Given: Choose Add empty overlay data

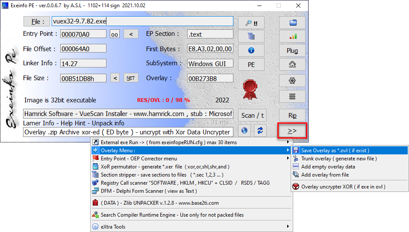Looking at the screenshot, I should coord(350,166).
